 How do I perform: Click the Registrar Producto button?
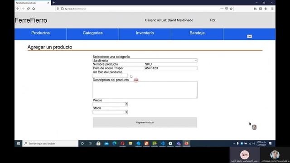coord(145,122)
